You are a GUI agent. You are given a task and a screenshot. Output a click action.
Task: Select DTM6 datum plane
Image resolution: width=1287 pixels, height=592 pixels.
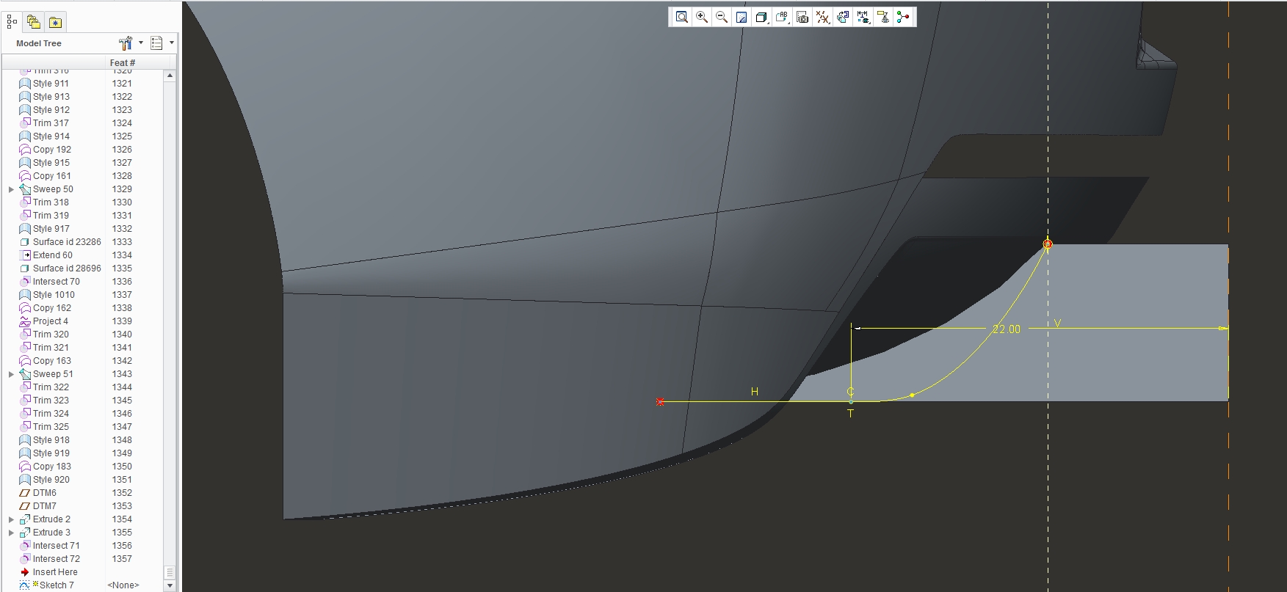tap(44, 493)
